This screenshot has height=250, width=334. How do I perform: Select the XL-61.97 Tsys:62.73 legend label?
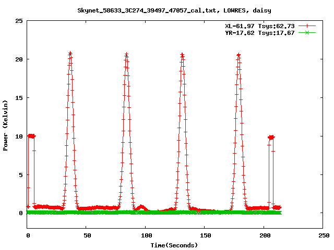[x=260, y=26]
